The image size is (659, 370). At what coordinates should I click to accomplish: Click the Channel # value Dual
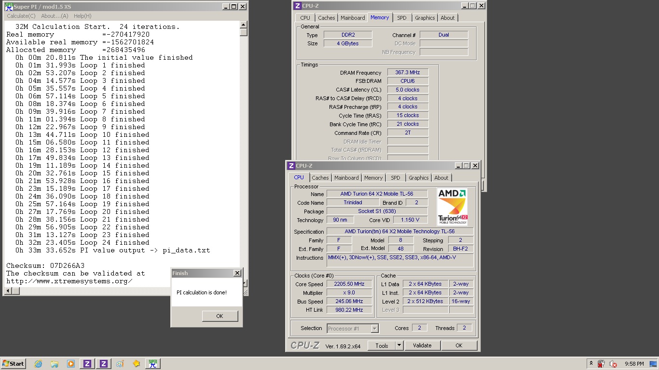tap(444, 35)
